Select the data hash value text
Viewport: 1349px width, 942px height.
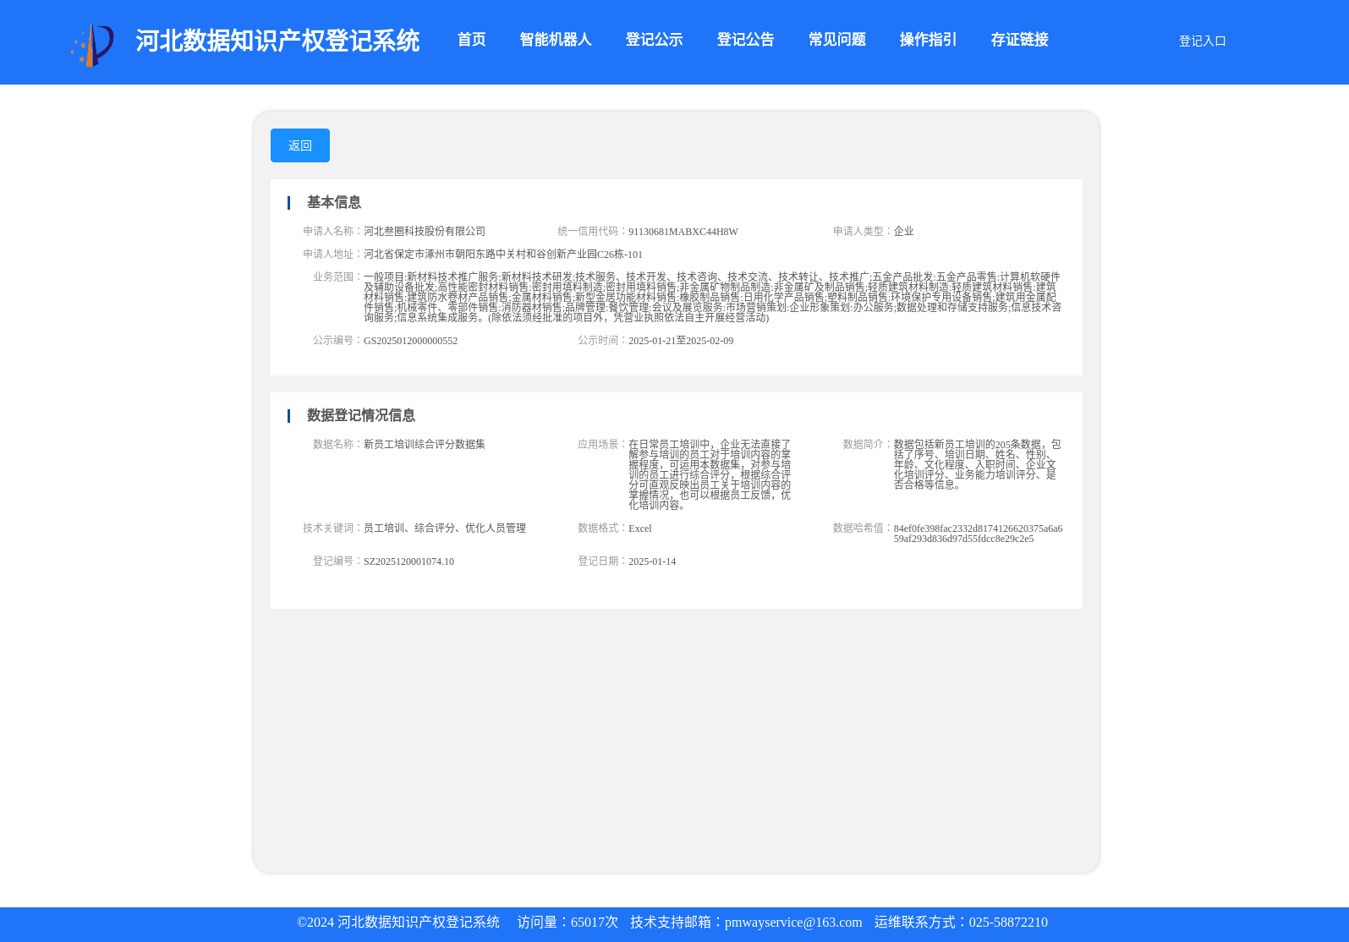click(979, 534)
